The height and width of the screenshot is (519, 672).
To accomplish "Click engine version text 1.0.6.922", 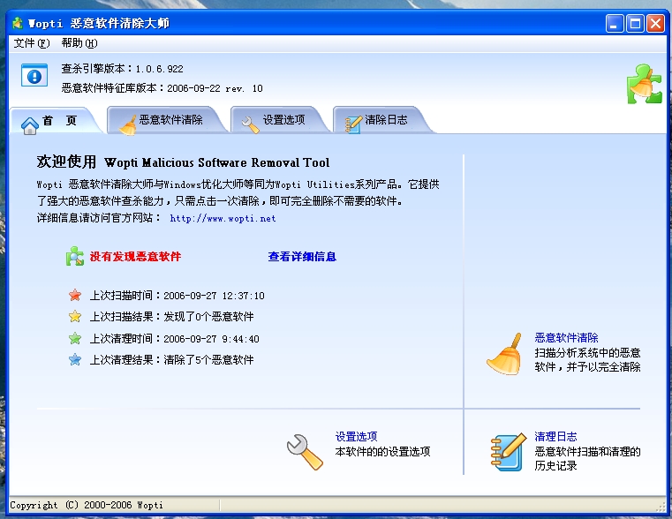I will point(160,69).
